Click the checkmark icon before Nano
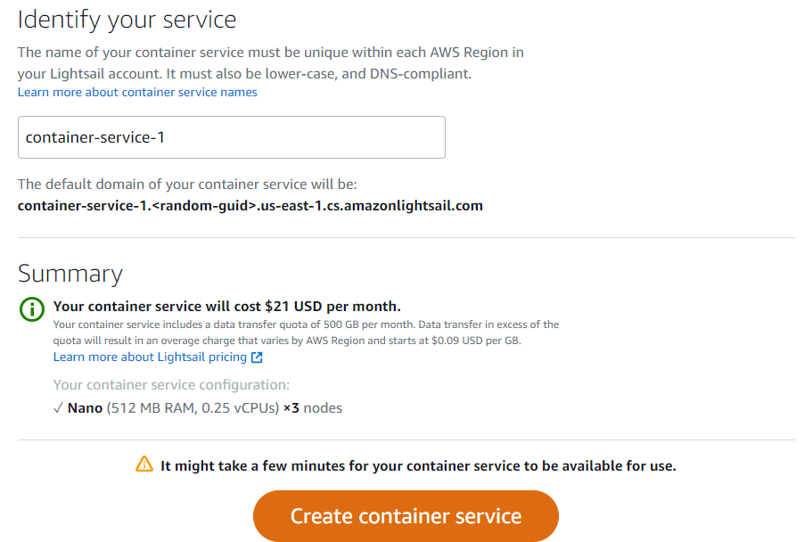804x542 pixels. pos(58,408)
